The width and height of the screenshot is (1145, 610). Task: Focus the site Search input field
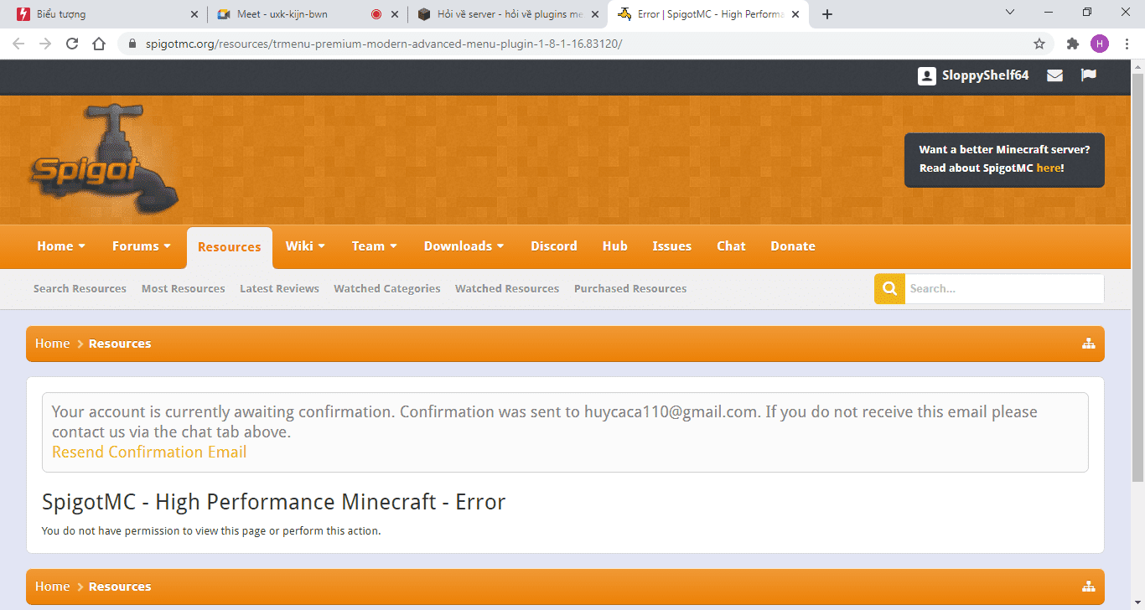click(x=1004, y=288)
